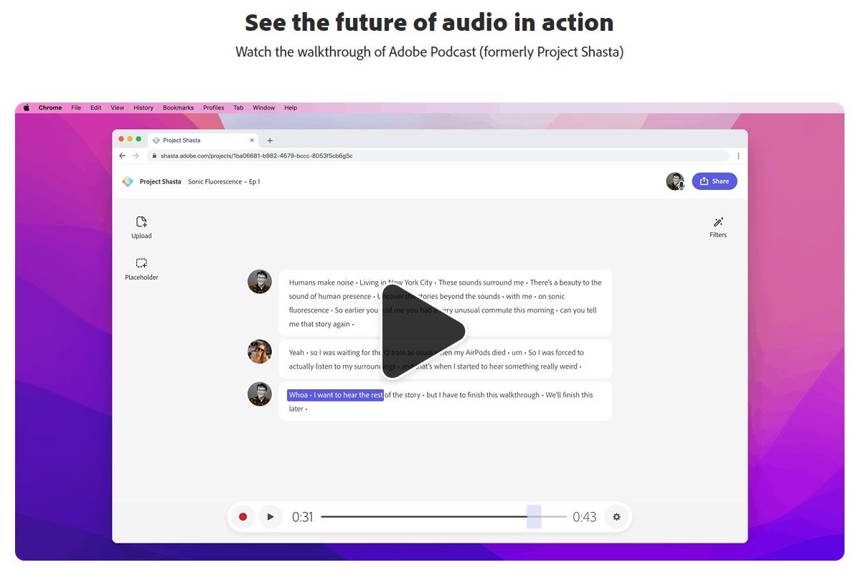Click the browser forward arrow
The image size is (861, 580).
(136, 156)
